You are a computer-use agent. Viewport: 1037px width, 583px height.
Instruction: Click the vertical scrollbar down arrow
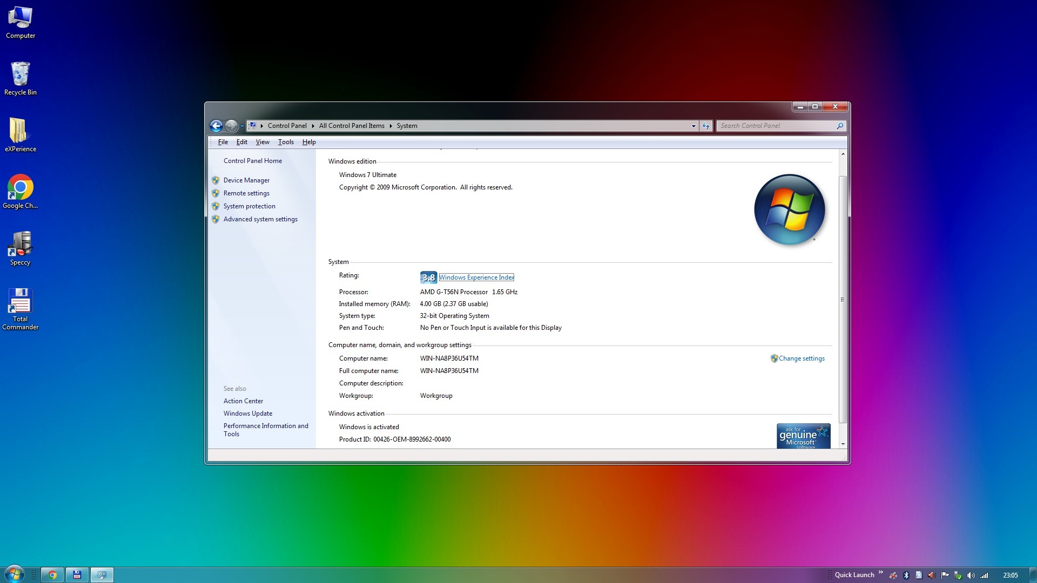[843, 444]
